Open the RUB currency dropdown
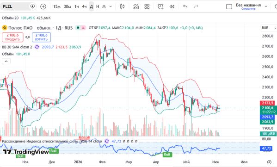This screenshot has height=167, width=277. pyautogui.click(x=269, y=28)
